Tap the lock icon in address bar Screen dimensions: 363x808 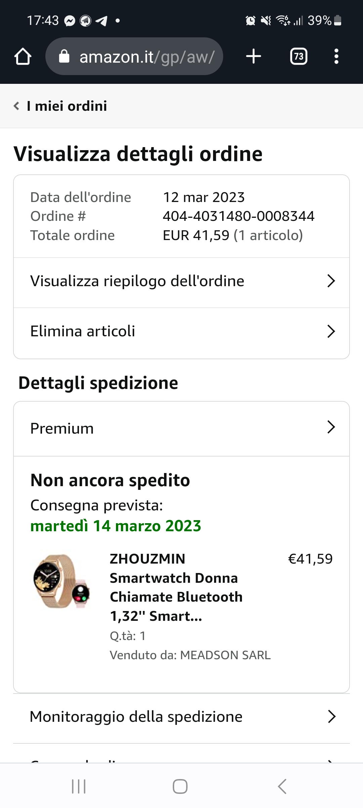(64, 56)
